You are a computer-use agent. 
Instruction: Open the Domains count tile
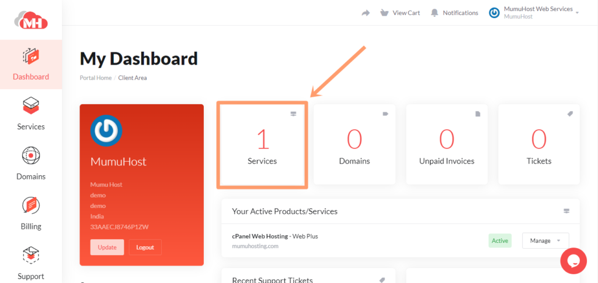(354, 145)
